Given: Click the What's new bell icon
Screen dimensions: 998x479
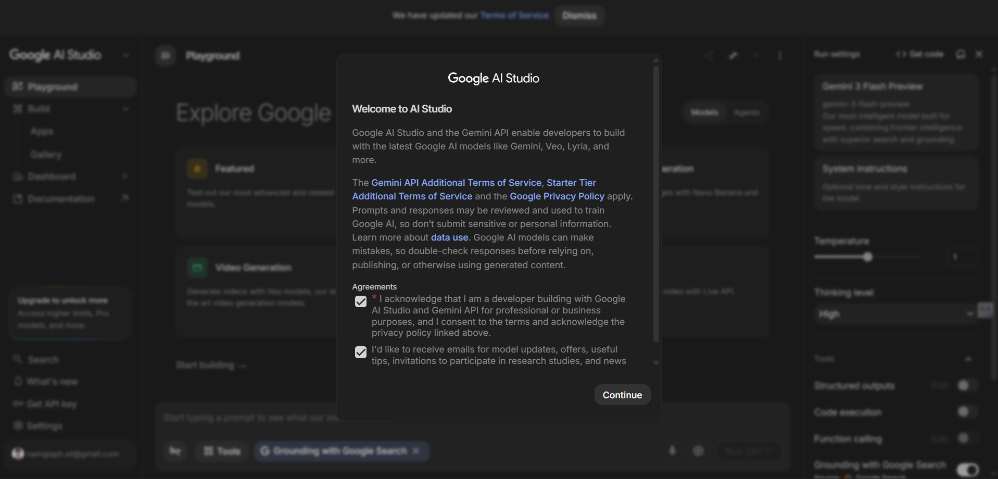Looking at the screenshot, I should [18, 381].
